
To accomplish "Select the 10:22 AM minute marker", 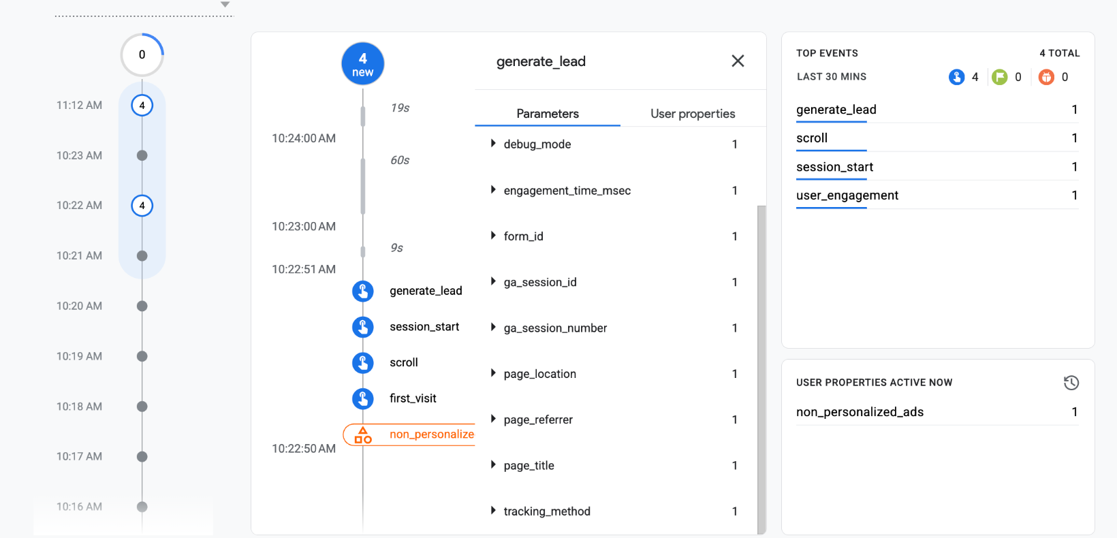I will click(142, 206).
